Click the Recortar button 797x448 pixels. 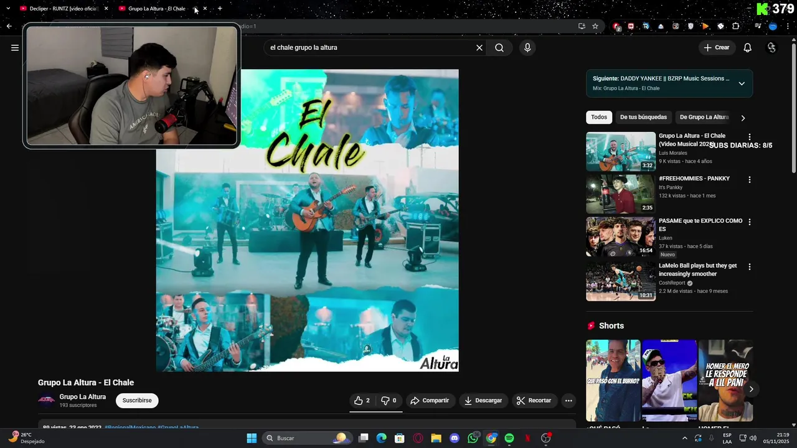click(x=534, y=401)
